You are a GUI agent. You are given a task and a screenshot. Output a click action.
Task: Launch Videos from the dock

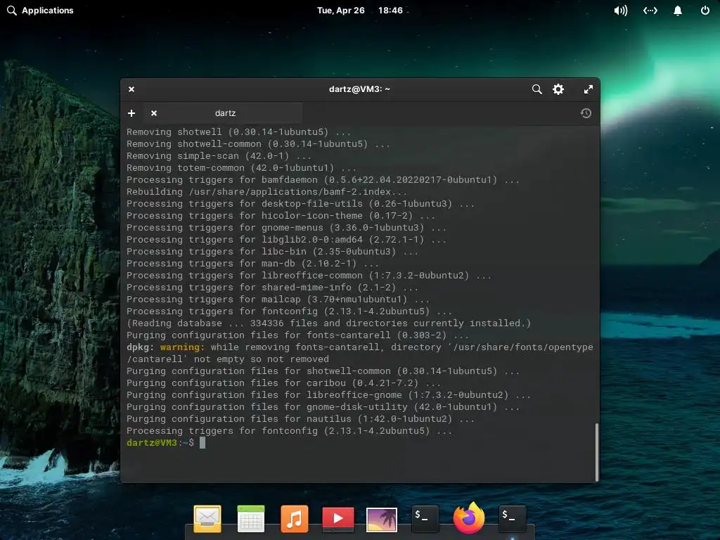click(338, 519)
